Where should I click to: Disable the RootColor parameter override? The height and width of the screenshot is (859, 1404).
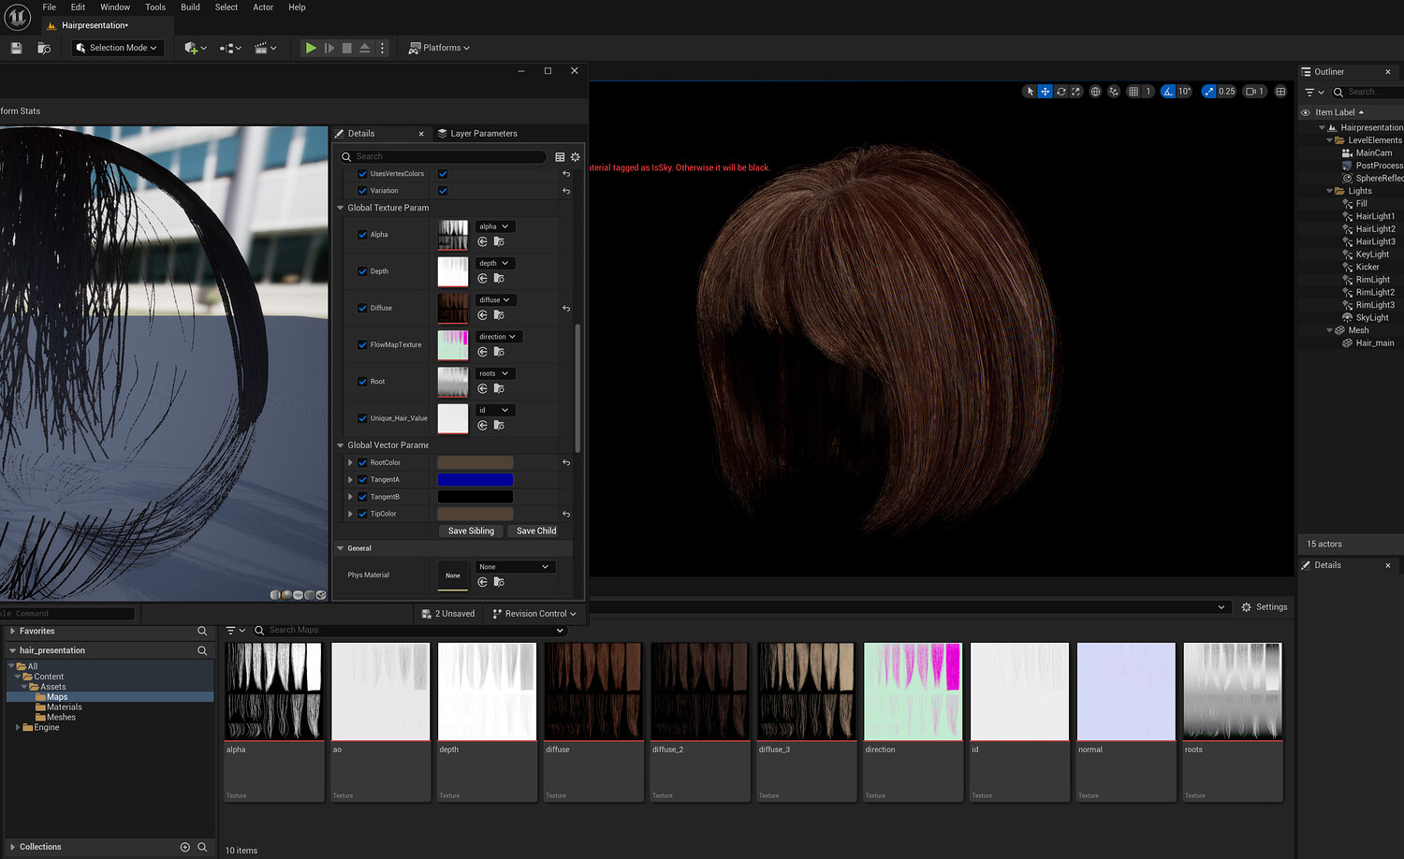(x=362, y=462)
